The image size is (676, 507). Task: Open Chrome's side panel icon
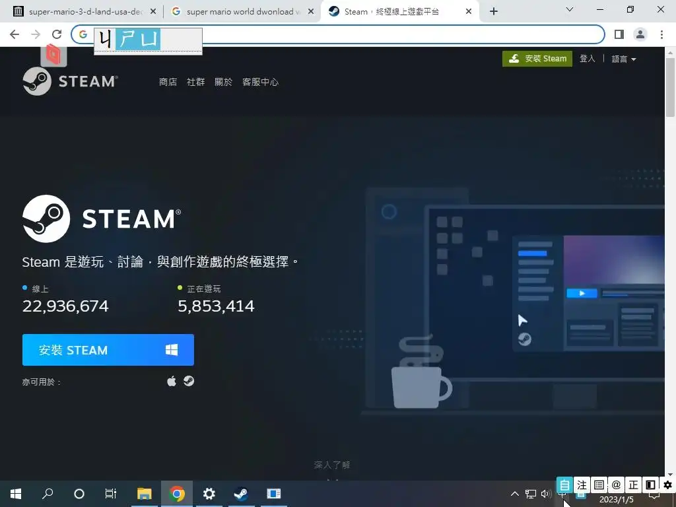pyautogui.click(x=619, y=34)
